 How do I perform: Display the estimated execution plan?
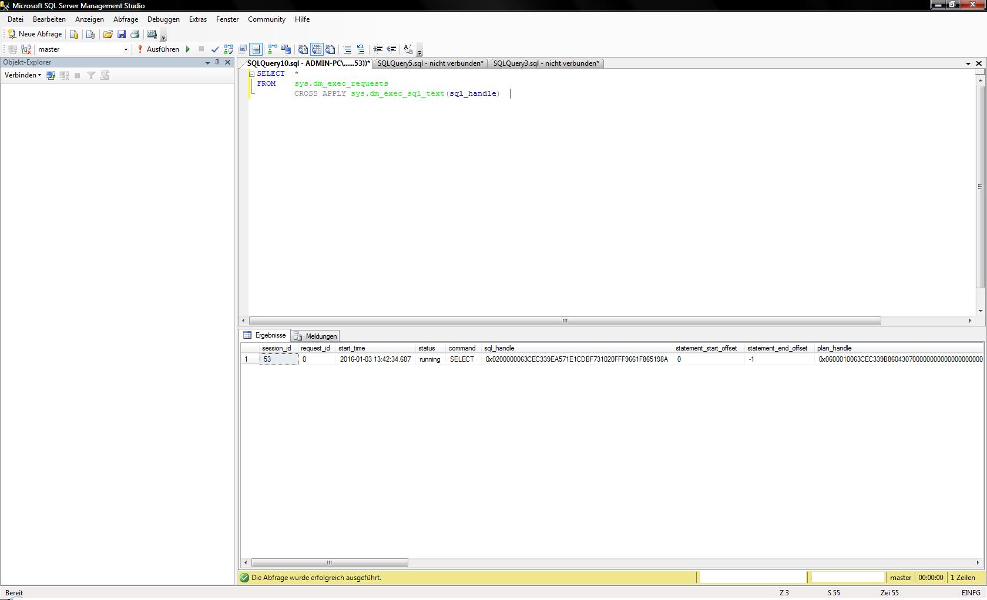[x=229, y=49]
